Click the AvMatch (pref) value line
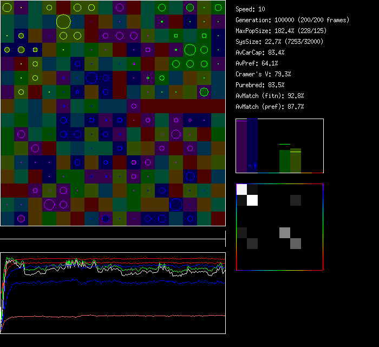This screenshot has width=379, height=347. pos(270,107)
